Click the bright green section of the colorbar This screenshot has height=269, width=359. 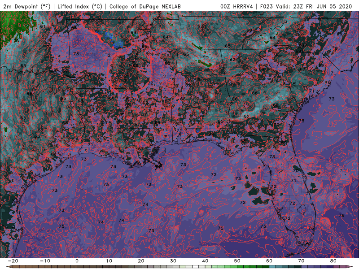coord(241,267)
